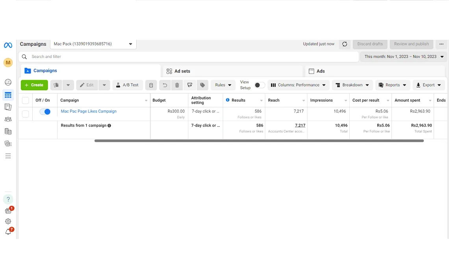Click the tag label icon in toolbar
The height and width of the screenshot is (276, 449).
202,85
